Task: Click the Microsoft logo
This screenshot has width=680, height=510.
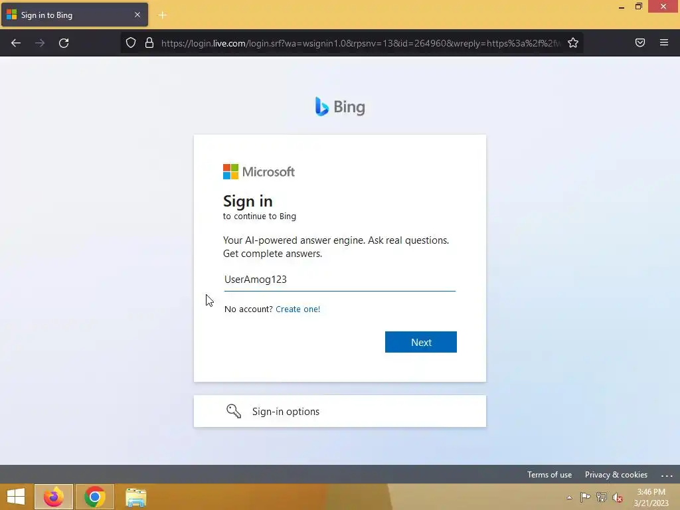Action: 259,172
